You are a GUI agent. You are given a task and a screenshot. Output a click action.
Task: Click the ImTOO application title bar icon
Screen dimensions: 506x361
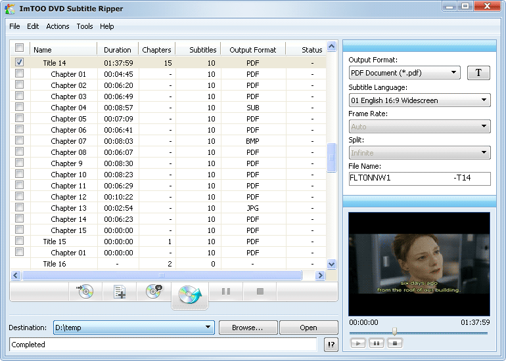[10, 9]
